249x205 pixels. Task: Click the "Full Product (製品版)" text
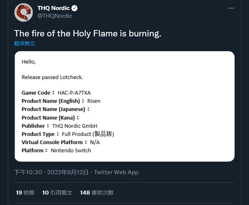[88, 134]
